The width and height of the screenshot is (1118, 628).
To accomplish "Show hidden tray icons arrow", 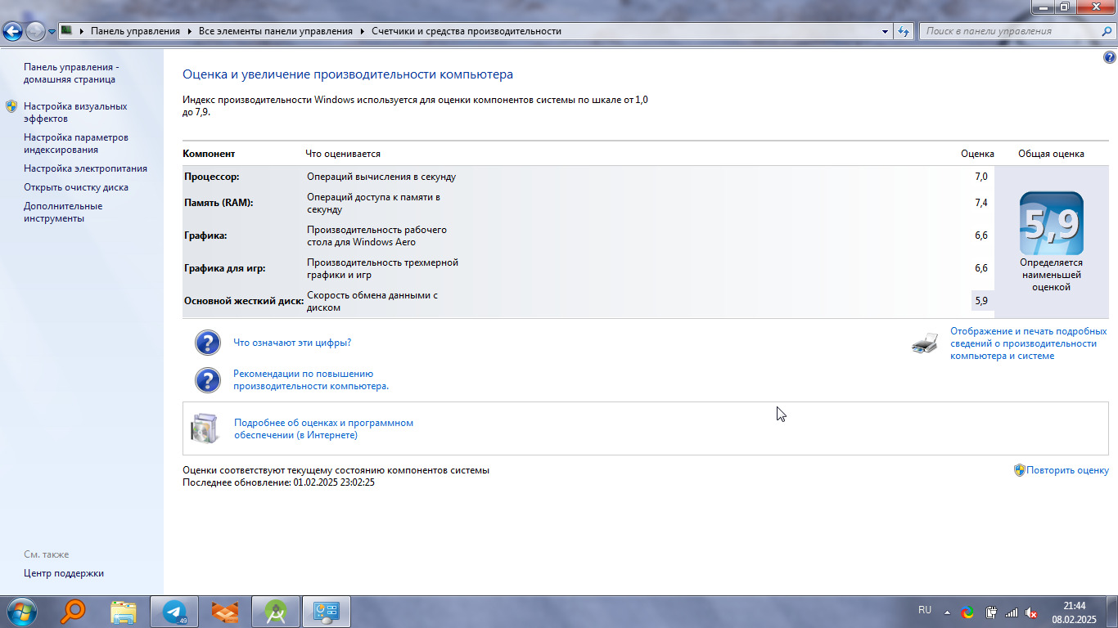I will [948, 612].
